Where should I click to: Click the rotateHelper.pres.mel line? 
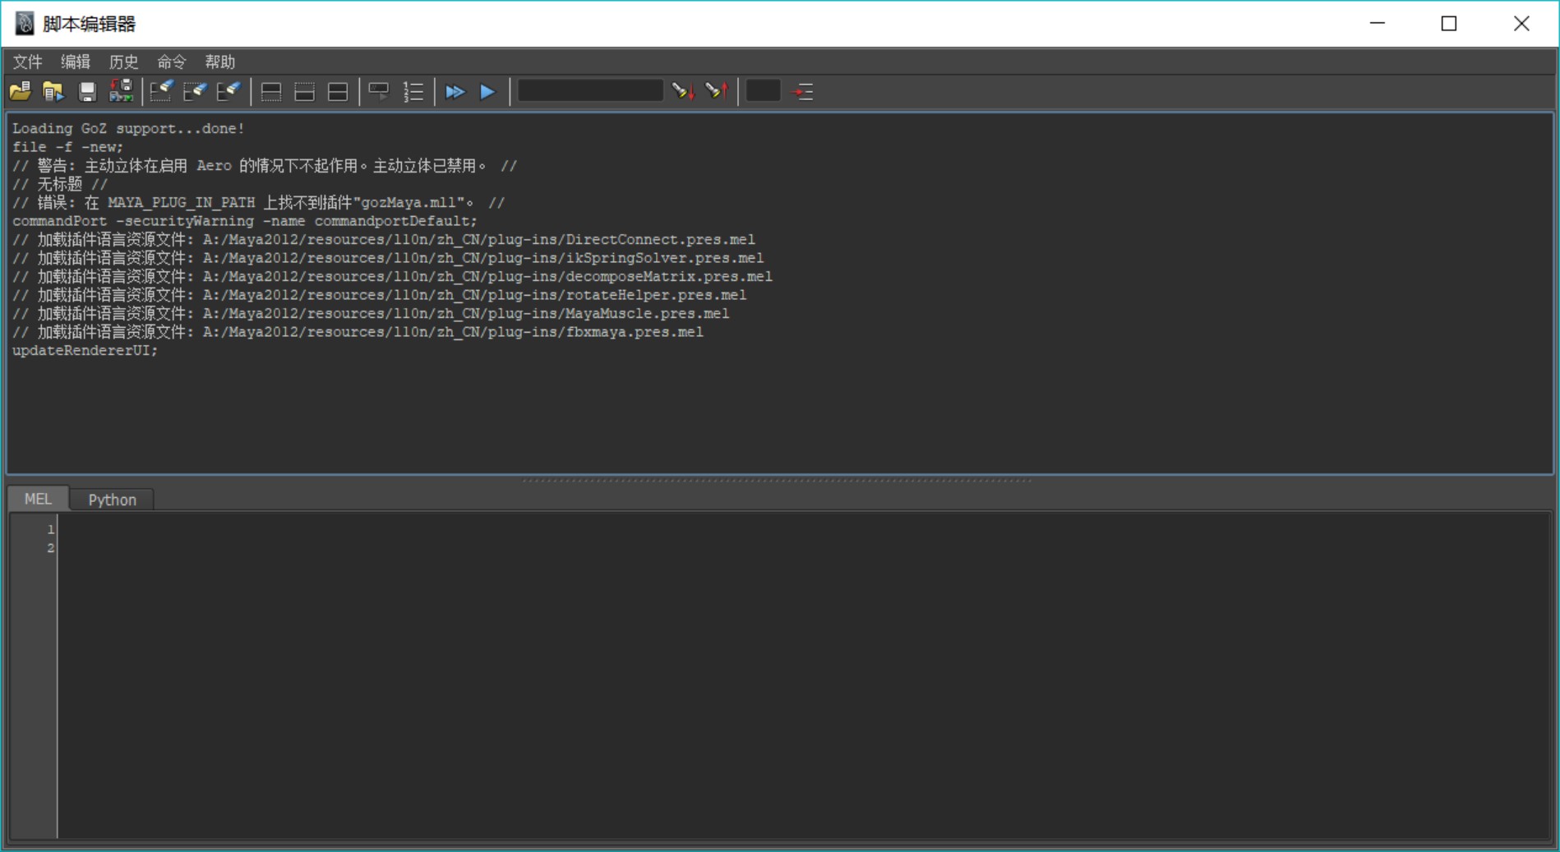pos(379,295)
